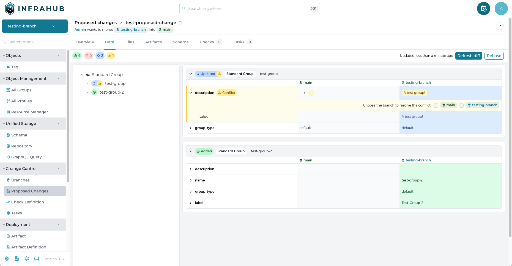Click the Rebase button
This screenshot has height=266, width=512.
494,56
